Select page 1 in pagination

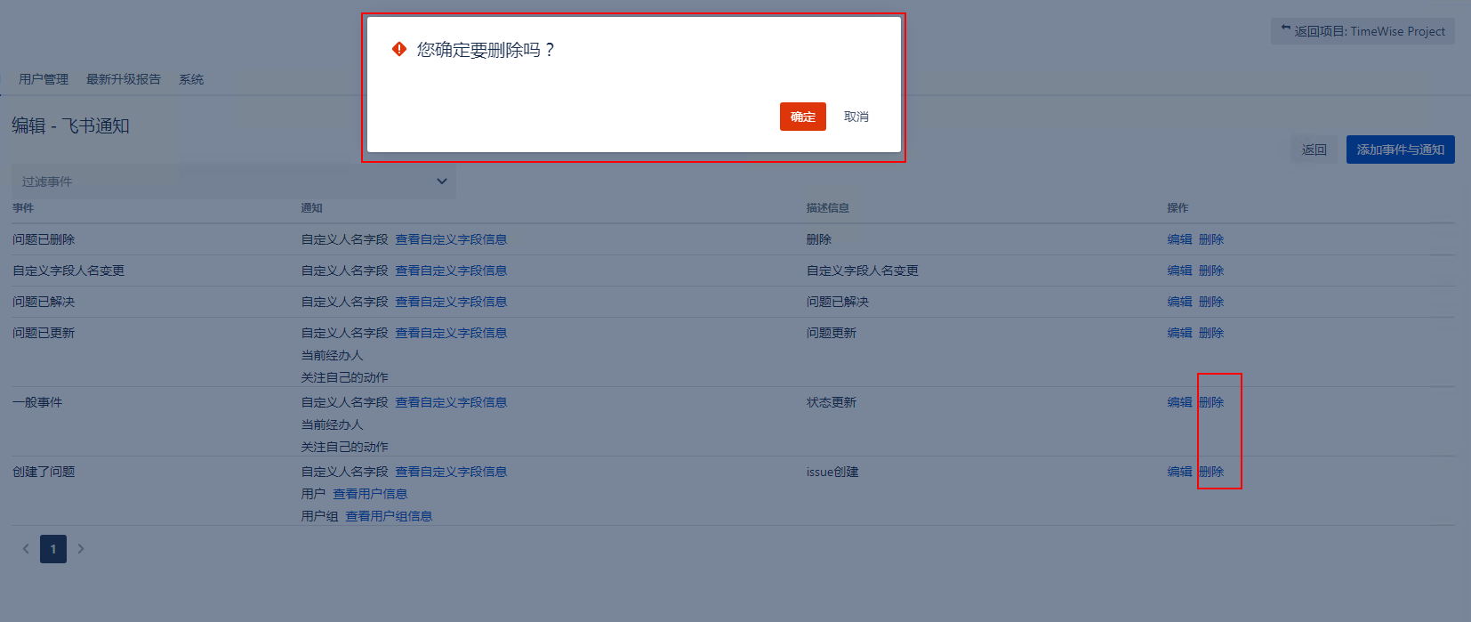click(x=53, y=549)
